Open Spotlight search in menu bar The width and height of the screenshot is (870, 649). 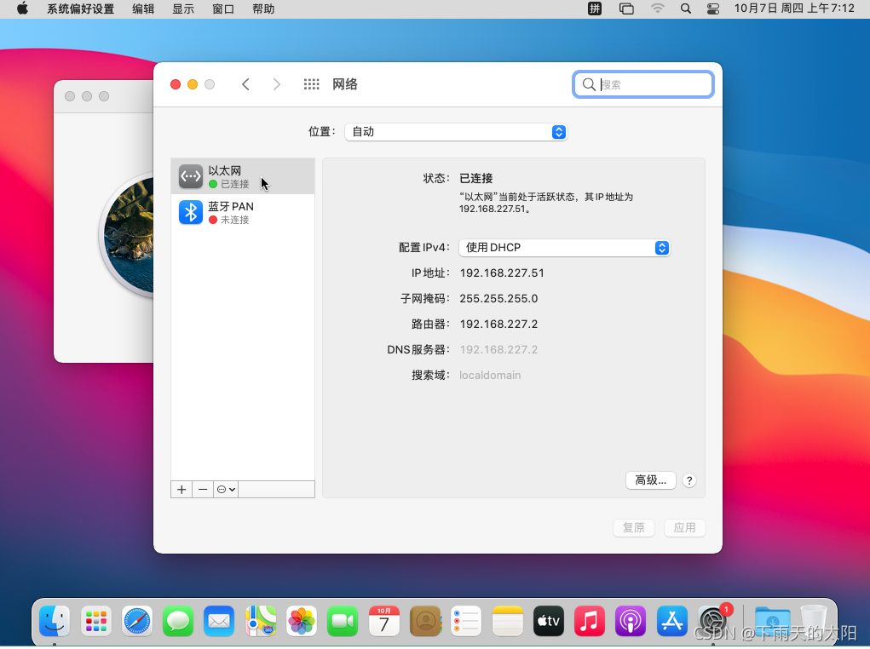tap(686, 9)
